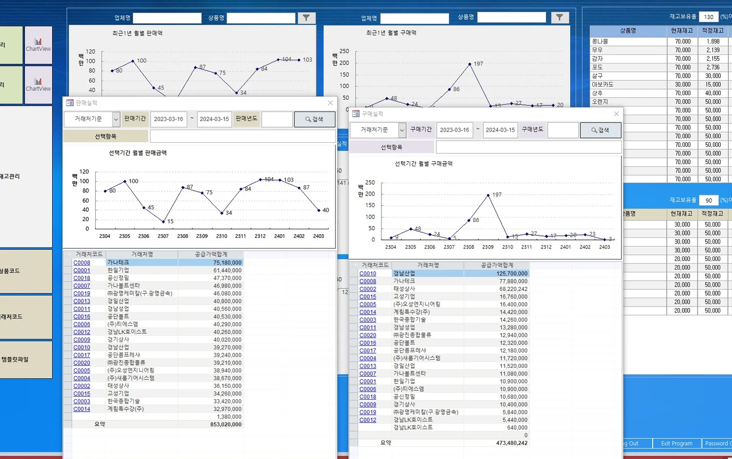
Task: Select 아보카도 row in stock table
Action: tap(660, 84)
